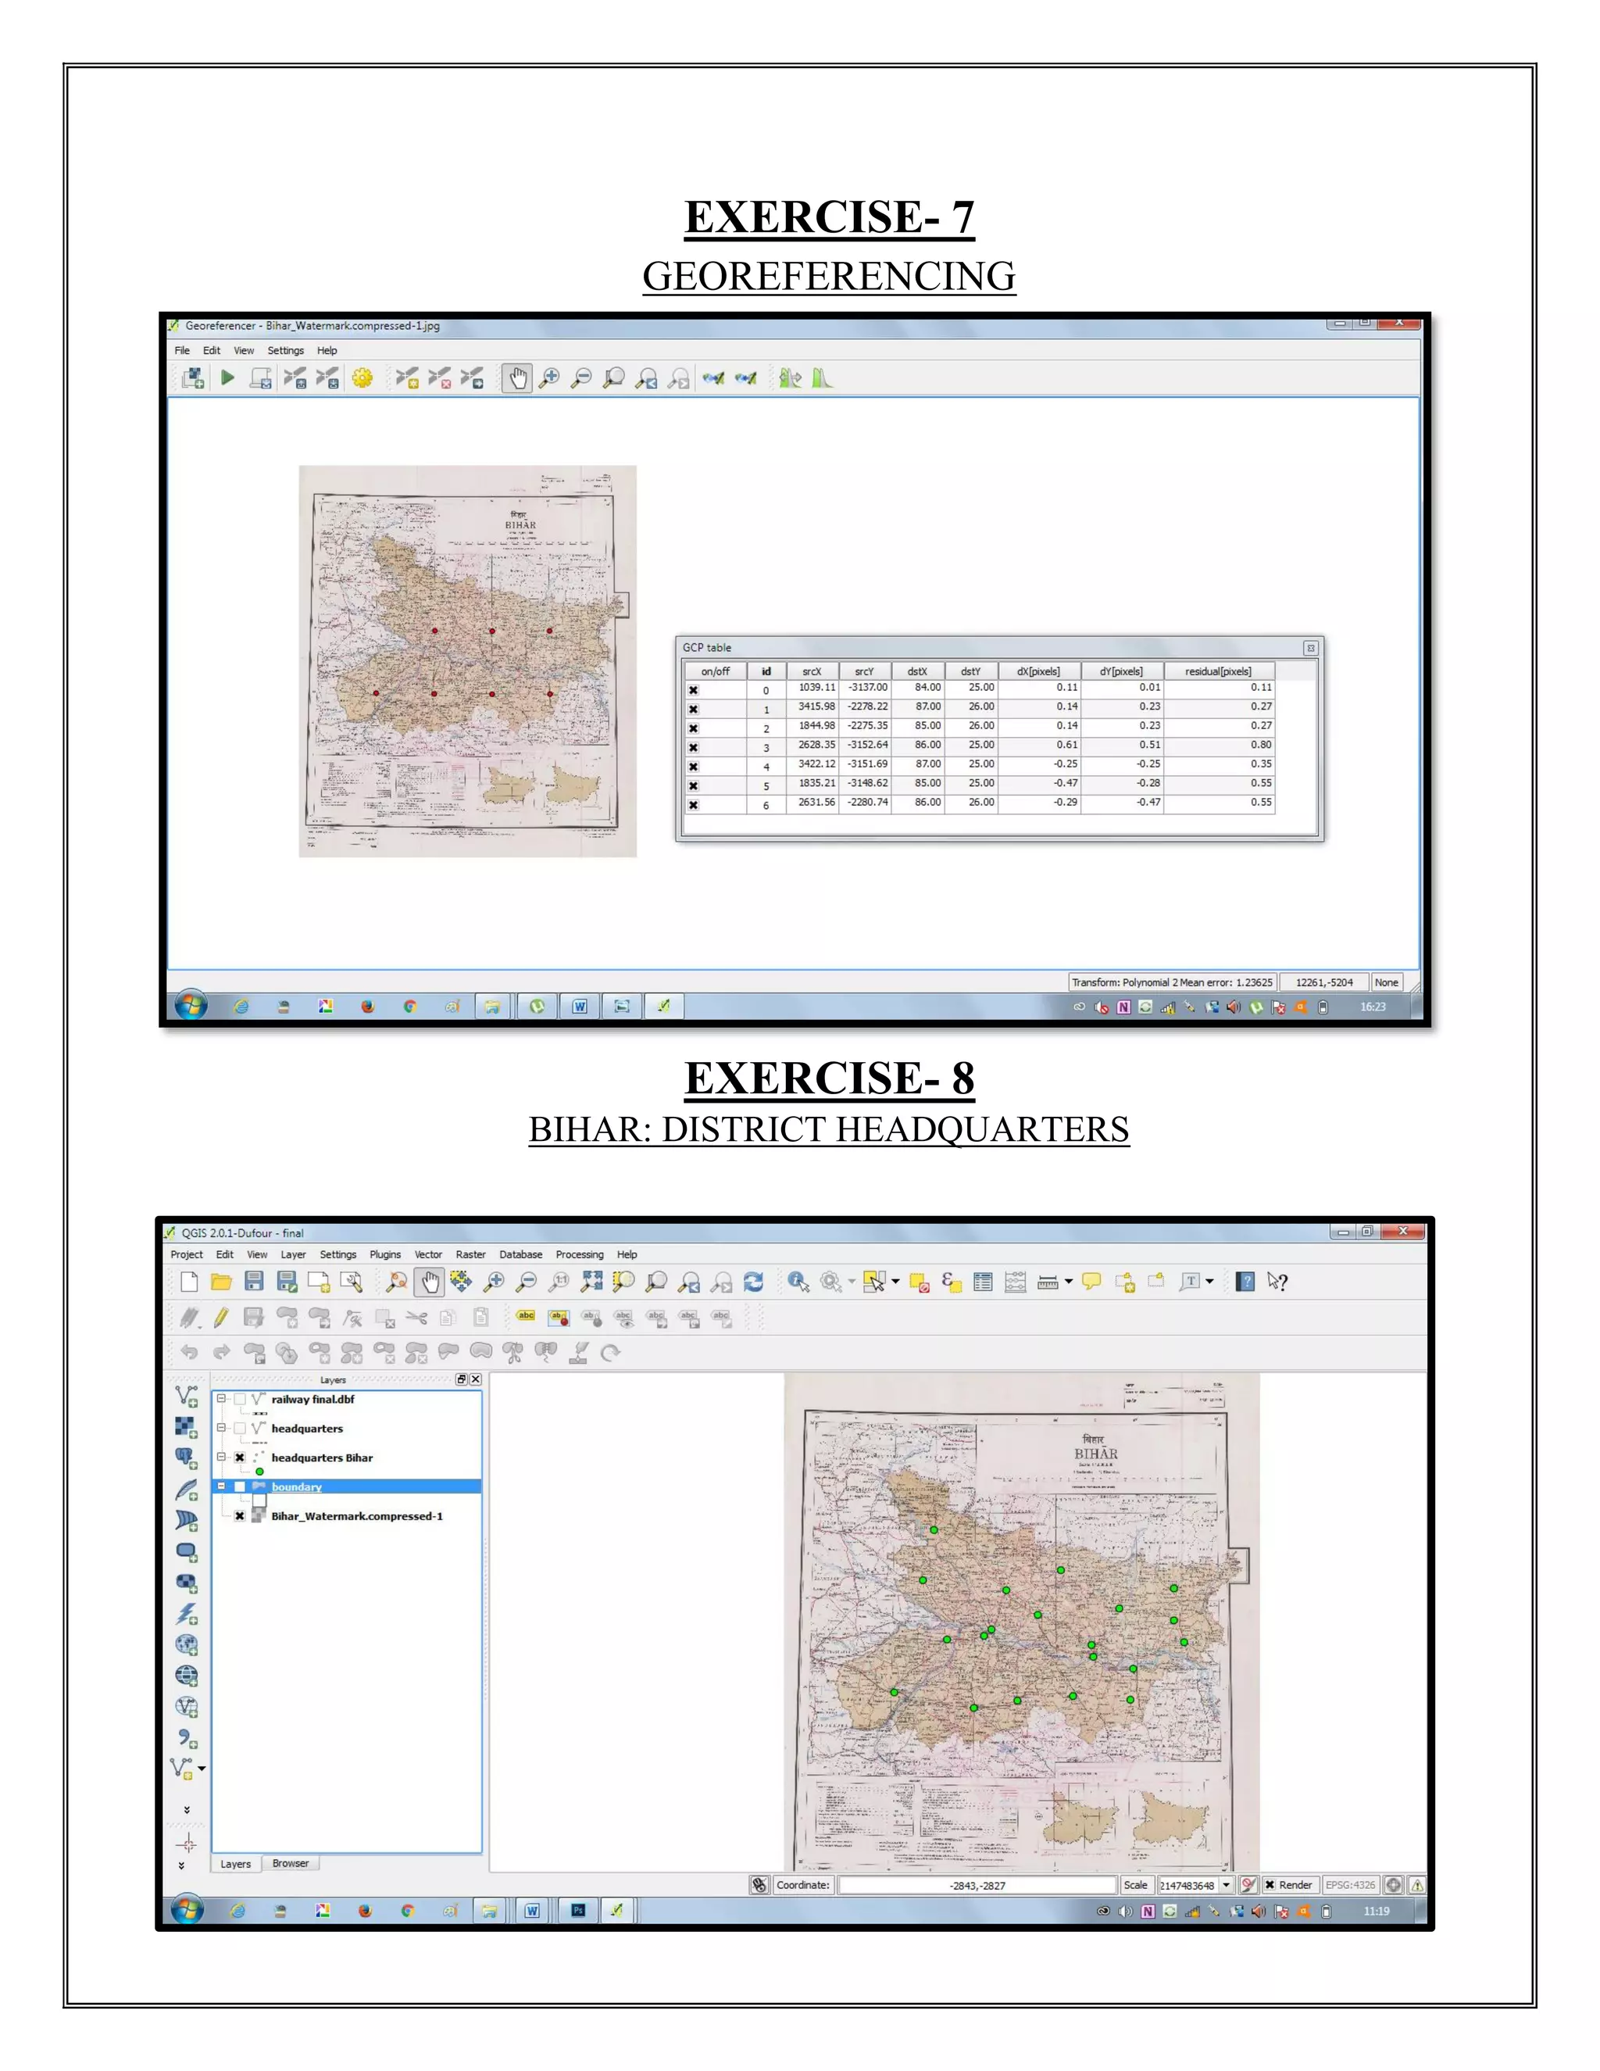The image size is (1600, 2071).
Task: Enable headquarters layer visibility checkbox
Action: pyautogui.click(x=240, y=1428)
